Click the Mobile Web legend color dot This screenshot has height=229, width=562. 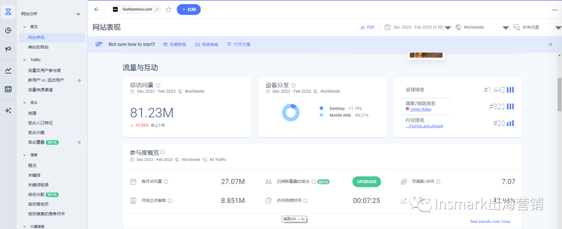[321, 115]
